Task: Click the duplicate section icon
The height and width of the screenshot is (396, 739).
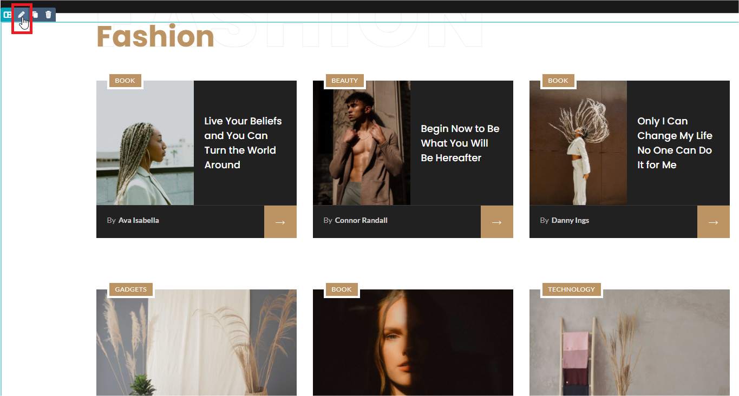Action: point(35,15)
